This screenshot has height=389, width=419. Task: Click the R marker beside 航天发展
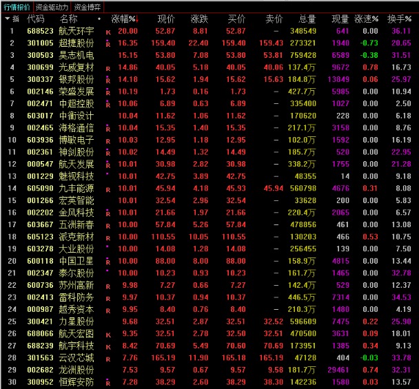pos(108,165)
